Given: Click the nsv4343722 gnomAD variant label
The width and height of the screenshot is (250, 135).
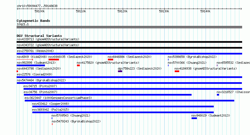Looking at the screenshot, I should click(48, 45).
